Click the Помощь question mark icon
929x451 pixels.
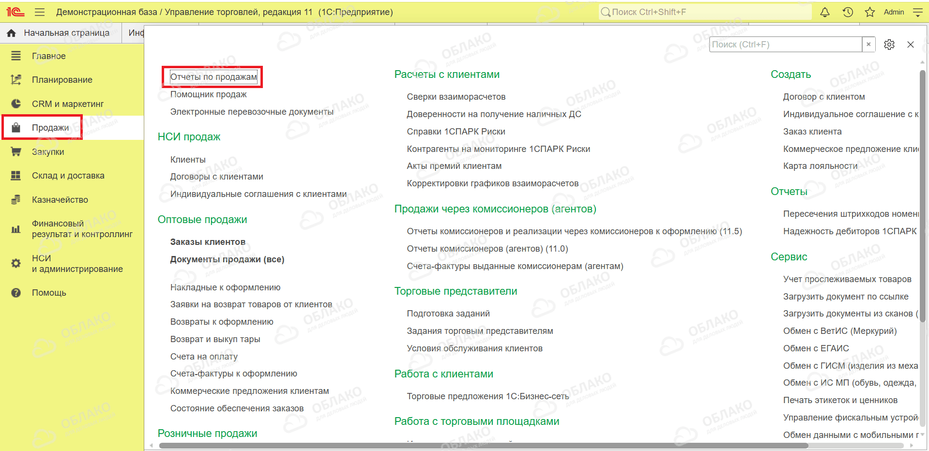point(16,293)
